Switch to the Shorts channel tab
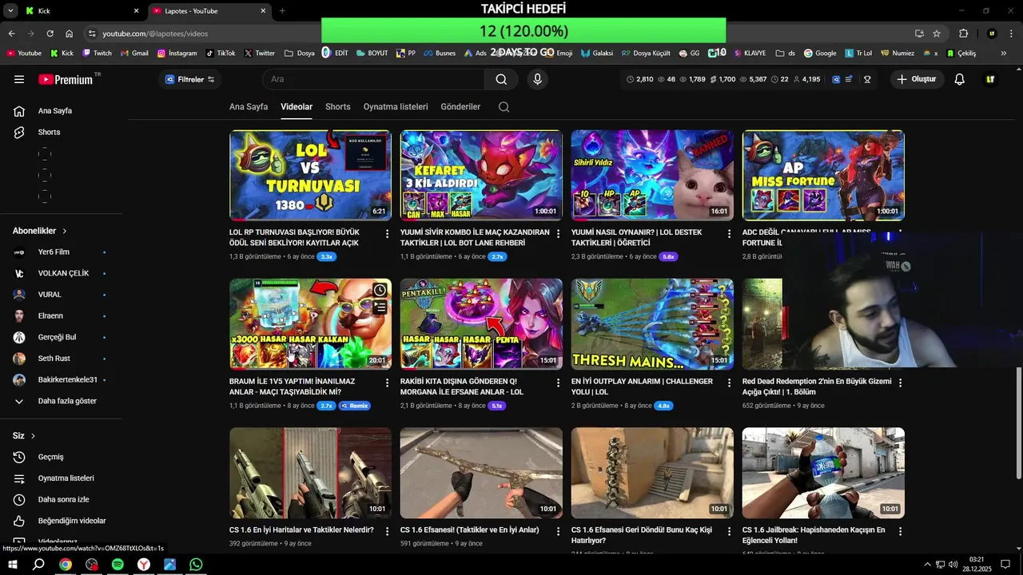Image resolution: width=1023 pixels, height=575 pixels. click(338, 107)
